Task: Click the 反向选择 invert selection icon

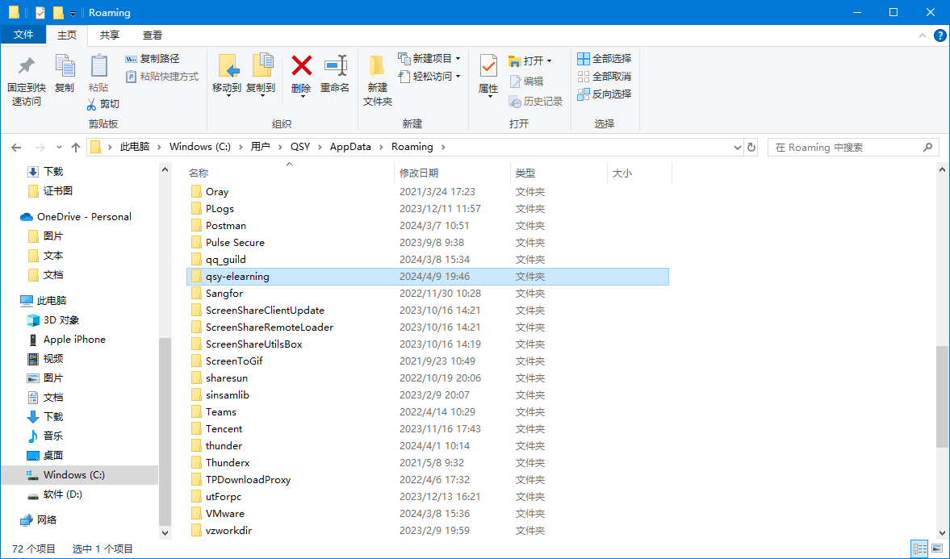Action: [x=584, y=94]
